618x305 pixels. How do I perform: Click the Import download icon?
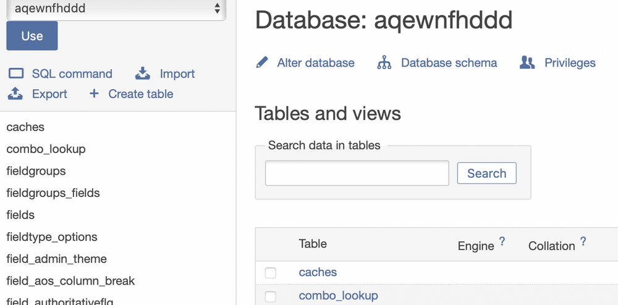pyautogui.click(x=143, y=73)
